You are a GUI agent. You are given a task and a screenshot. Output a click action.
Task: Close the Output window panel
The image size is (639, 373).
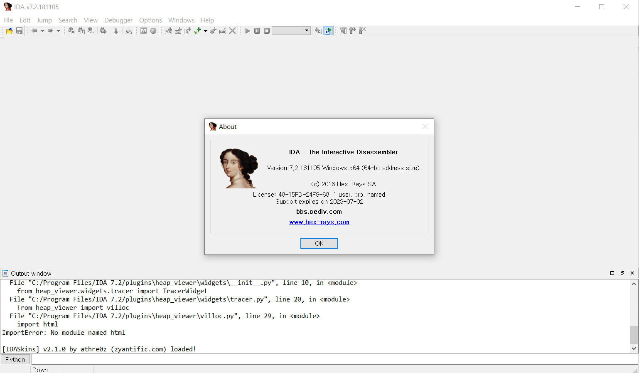(632, 273)
